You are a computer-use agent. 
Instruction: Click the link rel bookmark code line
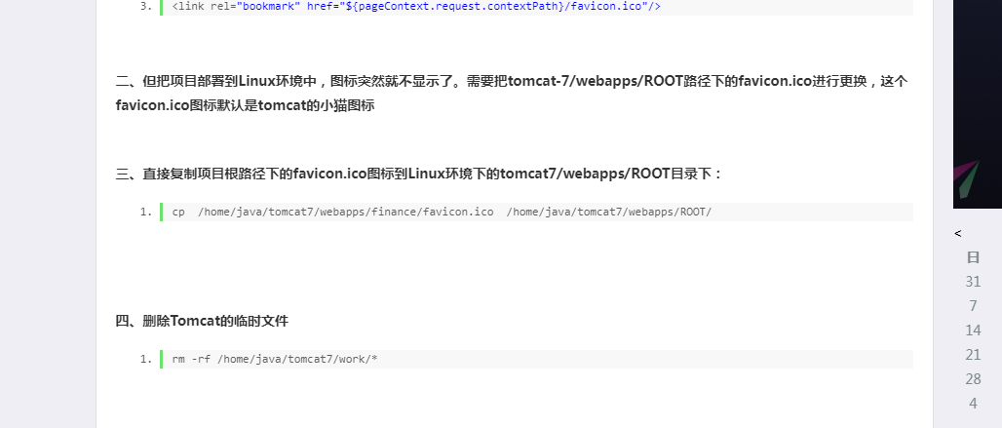click(x=537, y=7)
